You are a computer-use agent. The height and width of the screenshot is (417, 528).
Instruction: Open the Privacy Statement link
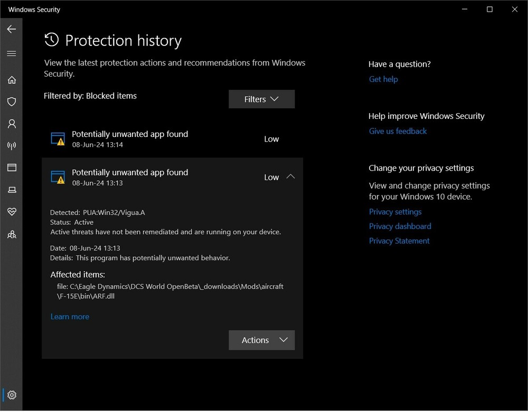click(x=399, y=241)
